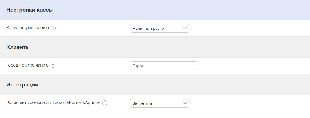
Task: Click the Город placeholder text
Action: coord(138,66)
